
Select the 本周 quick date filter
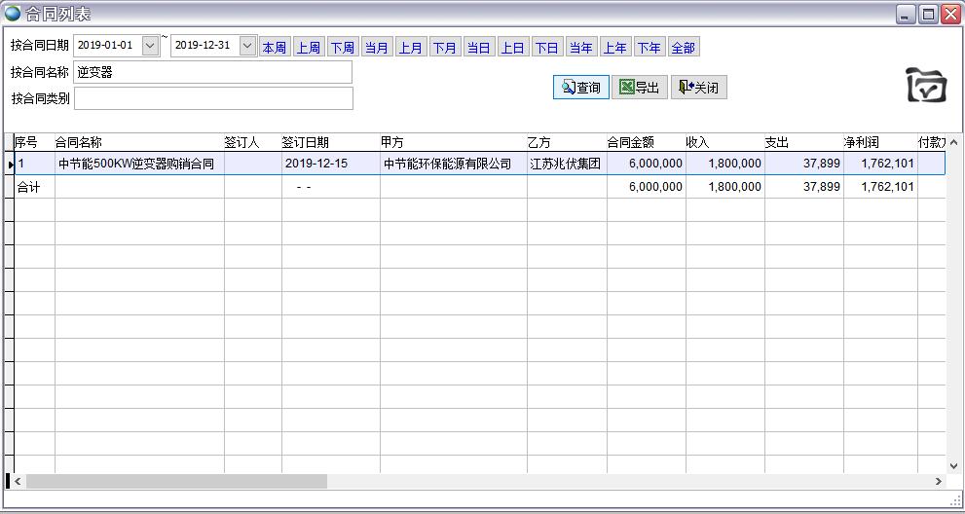pos(274,48)
